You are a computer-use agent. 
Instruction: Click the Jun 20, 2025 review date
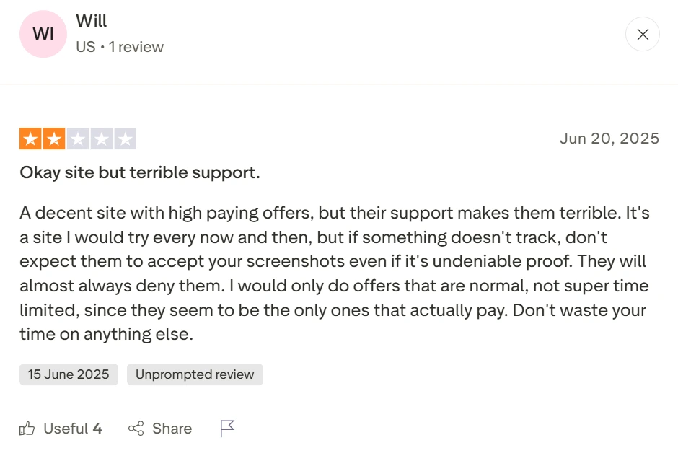[609, 139]
